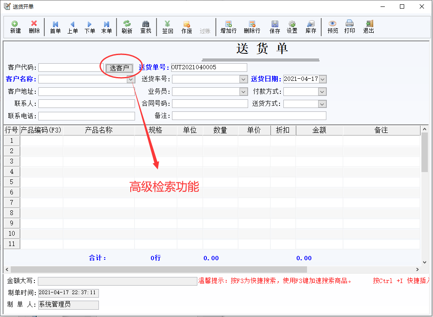Screen dimensions: 433x317
Task: Select row number 11 in the grid
Action: 12,244
